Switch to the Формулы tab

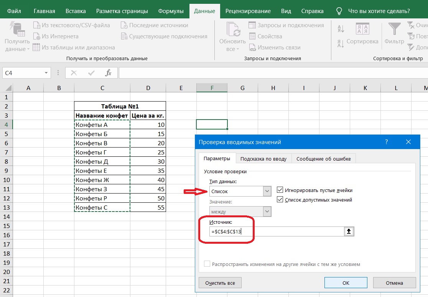click(171, 11)
